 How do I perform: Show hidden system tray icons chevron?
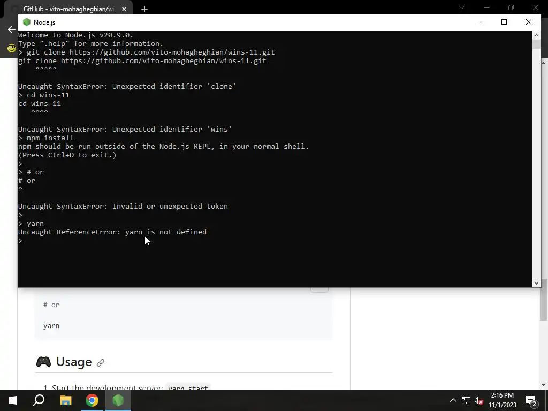coord(453,400)
